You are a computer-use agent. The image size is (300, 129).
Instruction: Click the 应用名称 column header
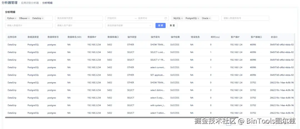coord(12,37)
